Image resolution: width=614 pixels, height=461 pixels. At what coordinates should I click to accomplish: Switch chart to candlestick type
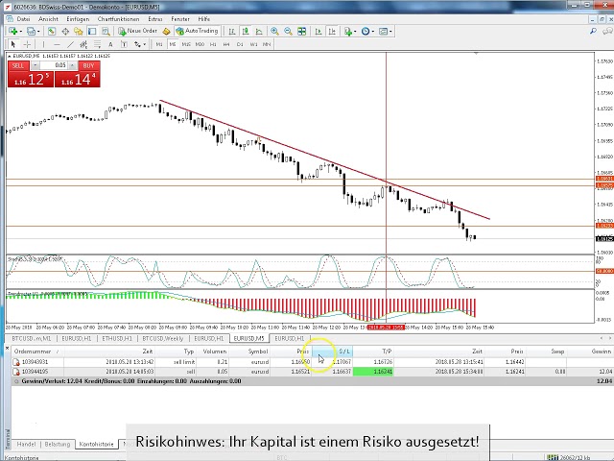tap(246, 31)
